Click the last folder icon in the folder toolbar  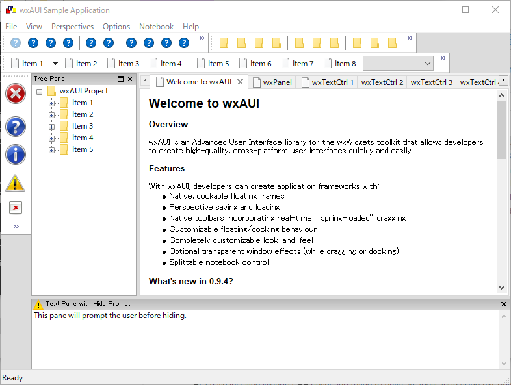tap(392, 43)
